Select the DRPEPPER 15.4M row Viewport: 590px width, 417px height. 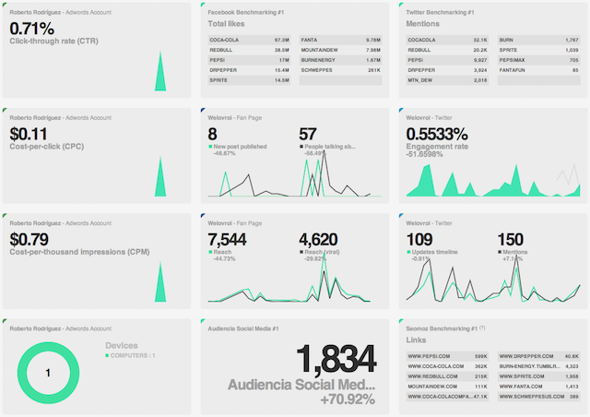click(x=249, y=70)
